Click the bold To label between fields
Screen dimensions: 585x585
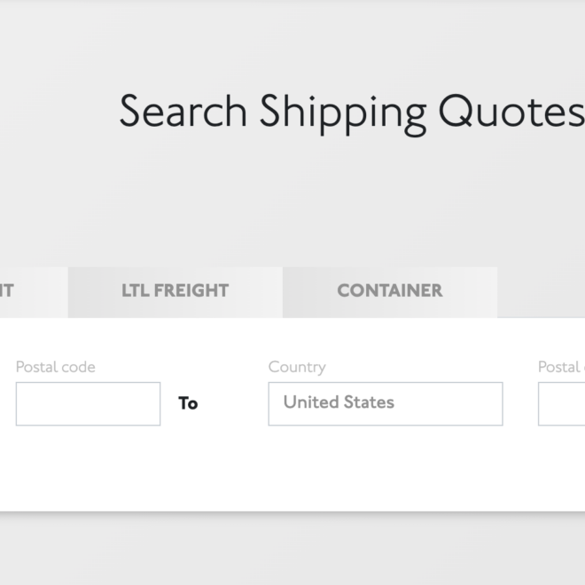[x=188, y=403]
